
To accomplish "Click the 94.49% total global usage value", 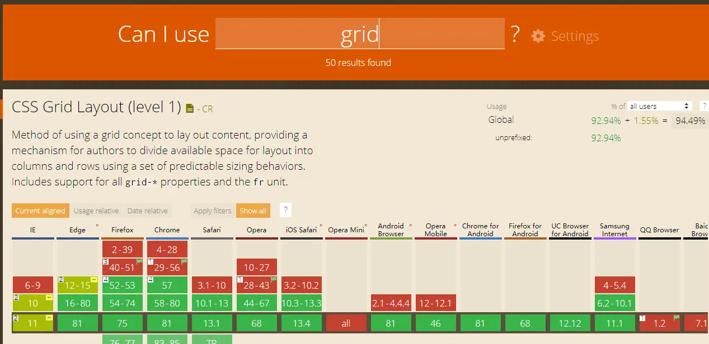I will pos(690,120).
